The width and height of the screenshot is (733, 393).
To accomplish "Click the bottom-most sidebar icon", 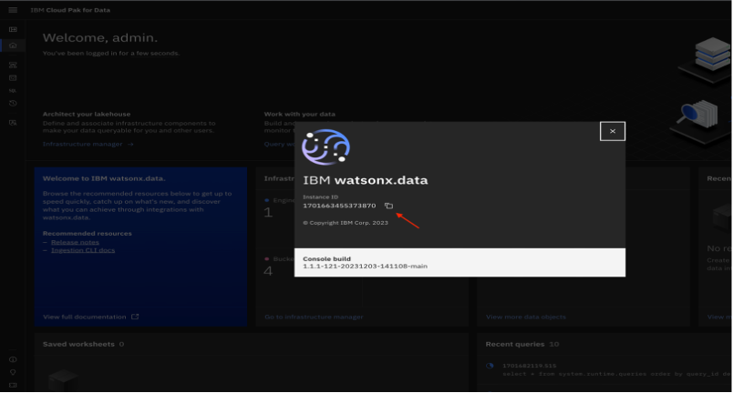I will click(13, 386).
